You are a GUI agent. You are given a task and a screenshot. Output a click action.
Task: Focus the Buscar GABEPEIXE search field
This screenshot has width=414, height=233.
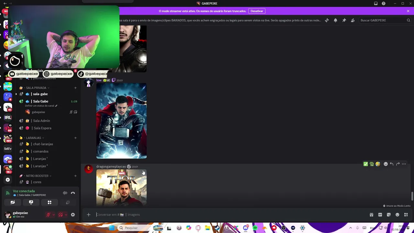click(385, 20)
